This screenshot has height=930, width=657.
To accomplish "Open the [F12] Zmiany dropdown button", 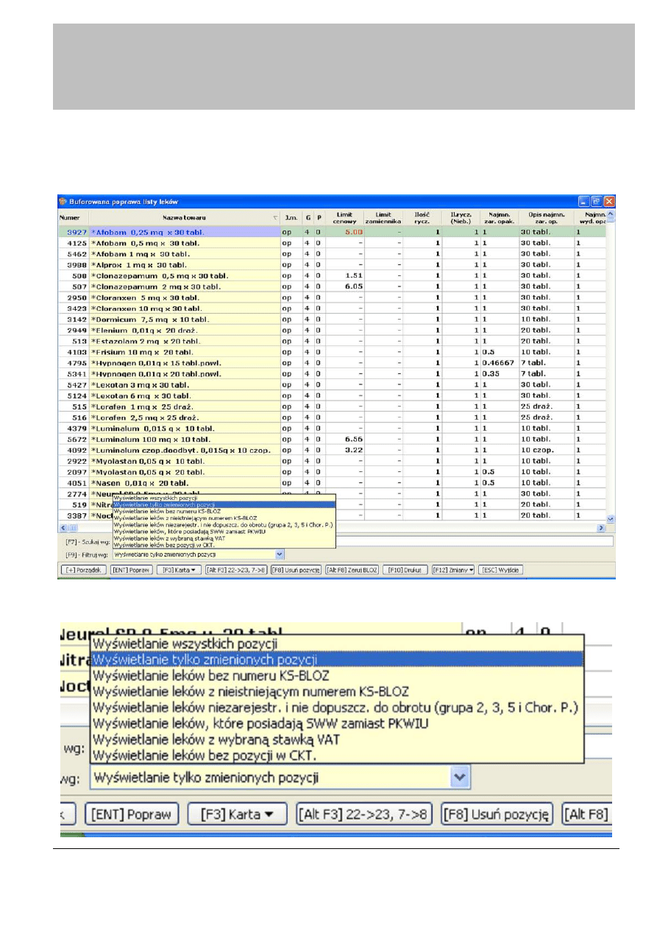I will click(452, 570).
